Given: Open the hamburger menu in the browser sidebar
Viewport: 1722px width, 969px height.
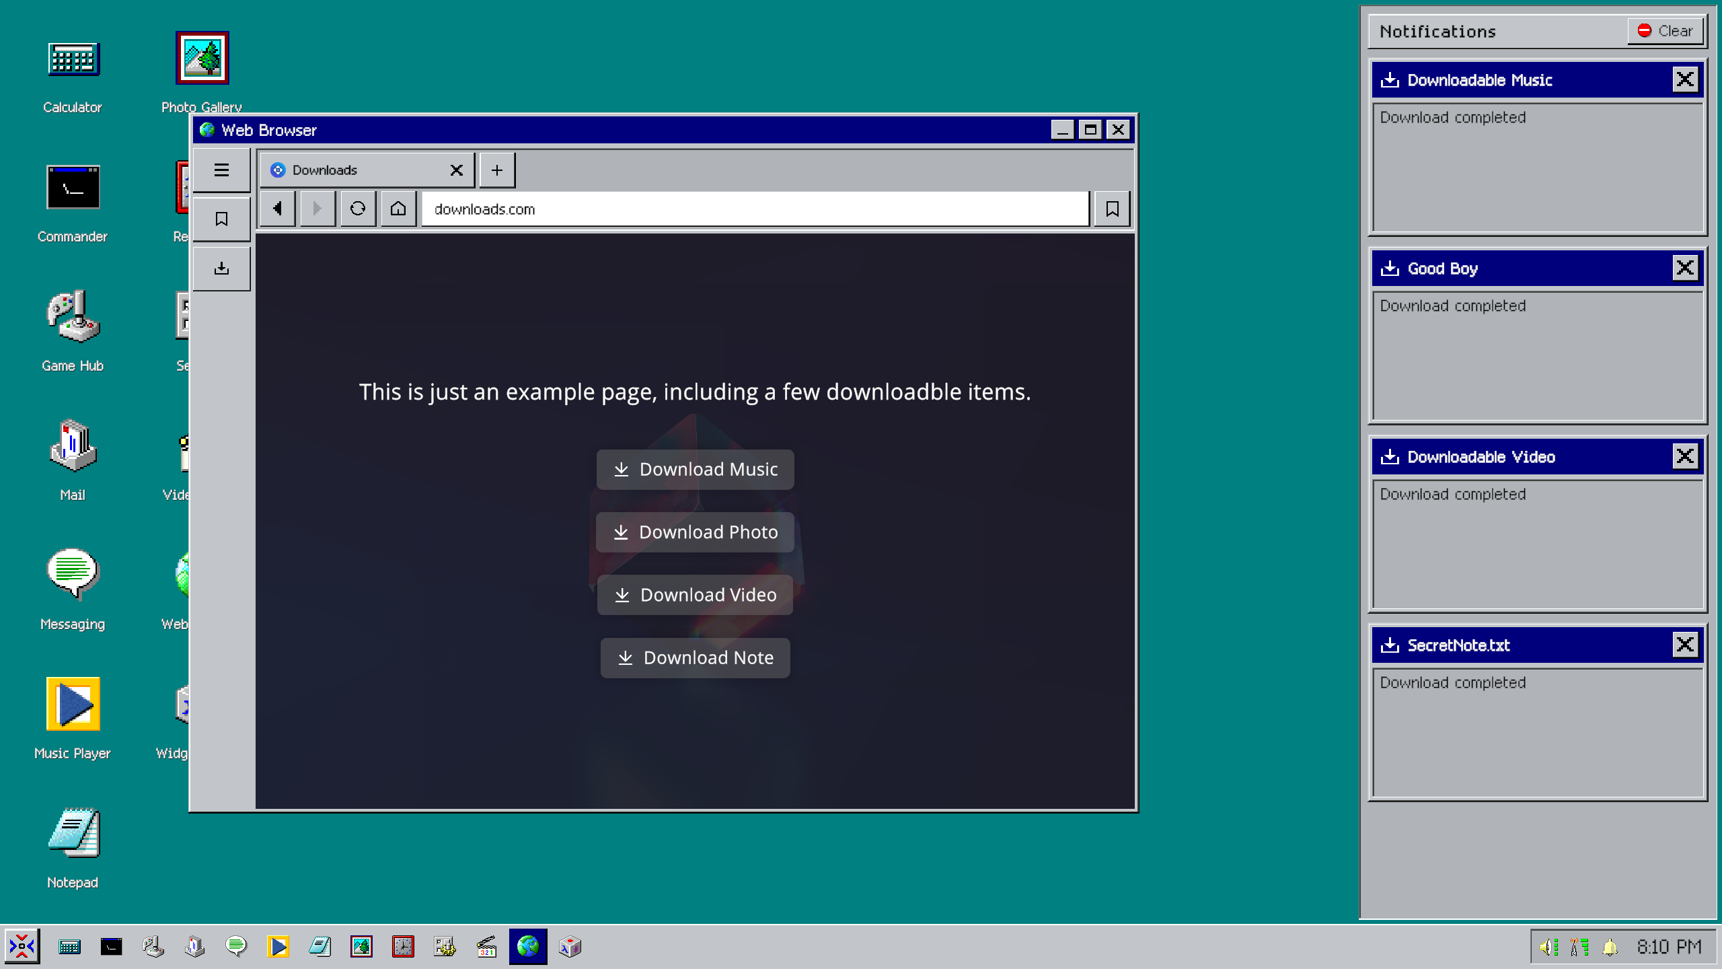Looking at the screenshot, I should click(221, 170).
